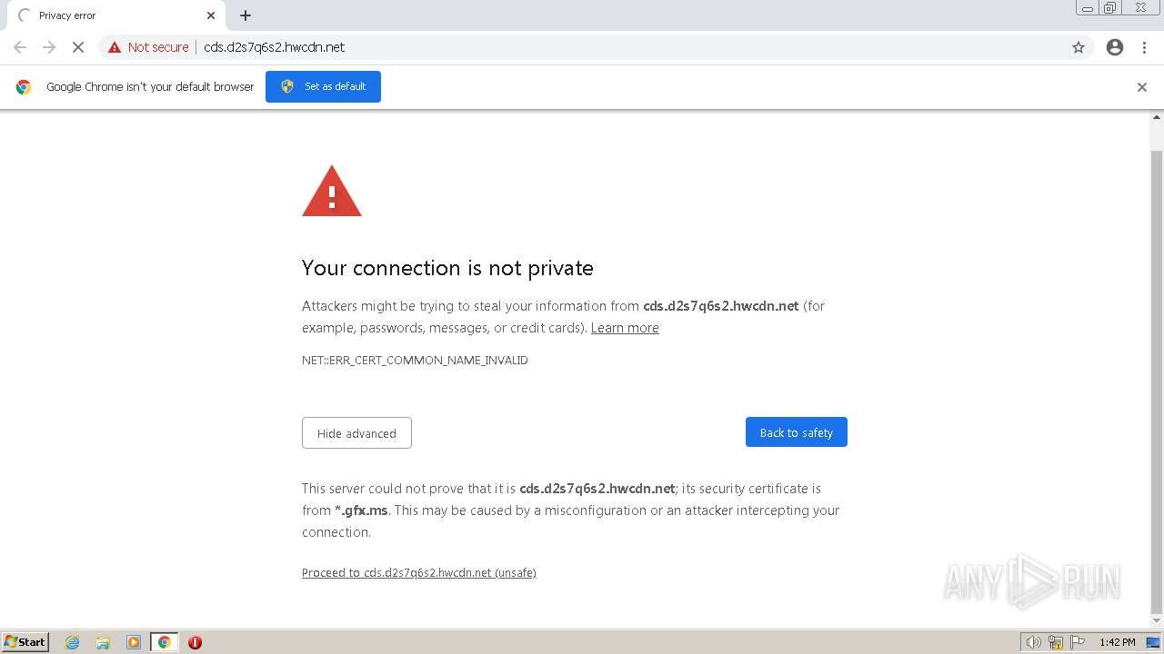The height and width of the screenshot is (654, 1164).
Task: Open the Windows Start menu
Action: [x=25, y=642]
